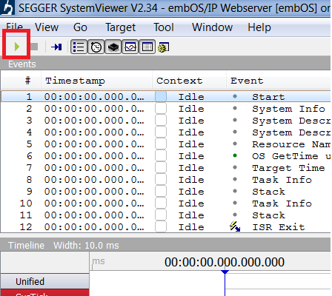The image size is (332, 296).
Task: Open the Go menu
Action: coord(80,27)
